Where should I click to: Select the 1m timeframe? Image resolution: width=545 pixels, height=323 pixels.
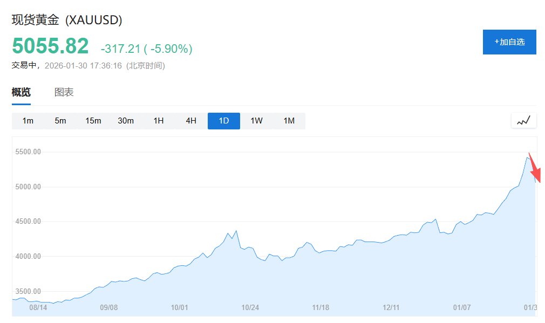pyautogui.click(x=28, y=121)
